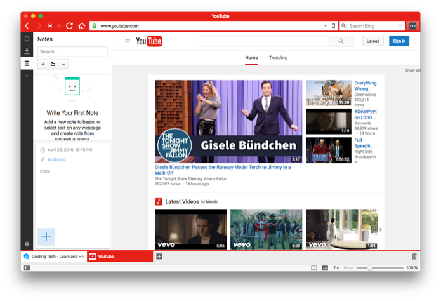
Task: Click the blue Sign in button
Action: (x=399, y=41)
